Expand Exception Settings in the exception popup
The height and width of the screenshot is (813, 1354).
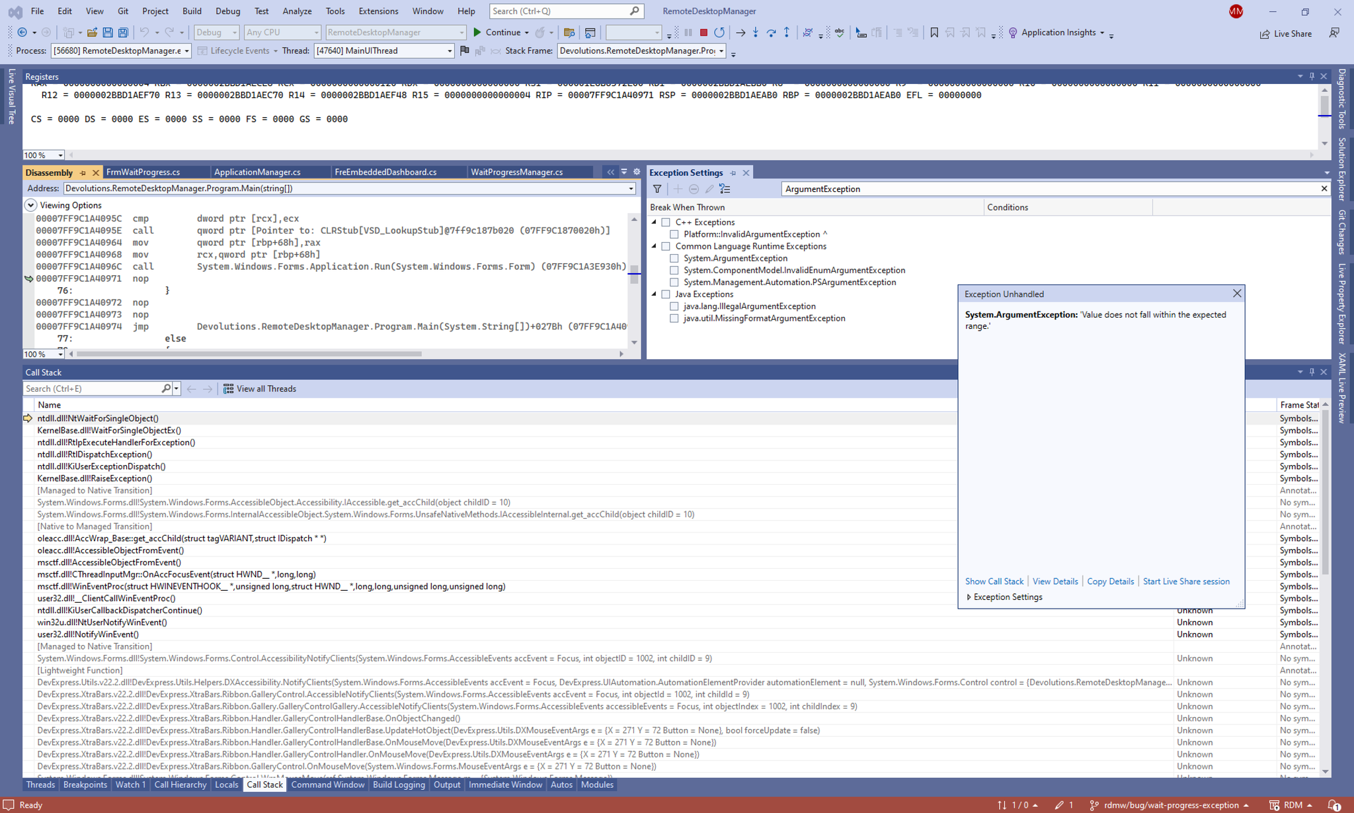click(x=969, y=597)
